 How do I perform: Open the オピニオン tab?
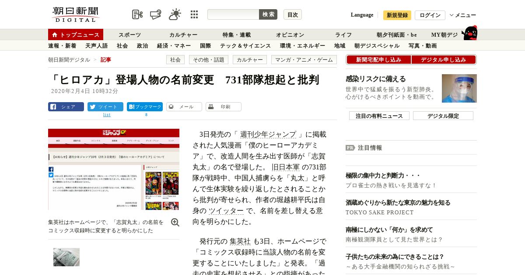290,34
